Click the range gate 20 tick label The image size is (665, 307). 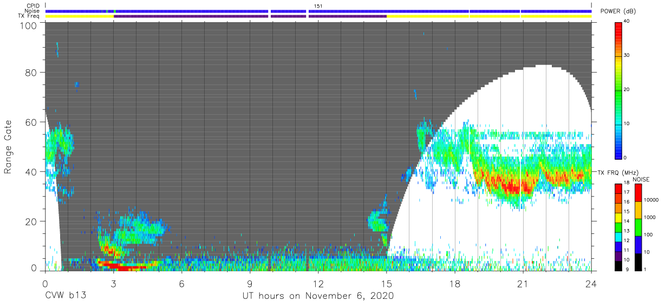tap(31, 221)
